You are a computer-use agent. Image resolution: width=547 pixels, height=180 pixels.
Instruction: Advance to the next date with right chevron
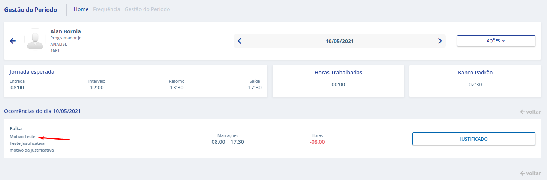click(x=440, y=41)
